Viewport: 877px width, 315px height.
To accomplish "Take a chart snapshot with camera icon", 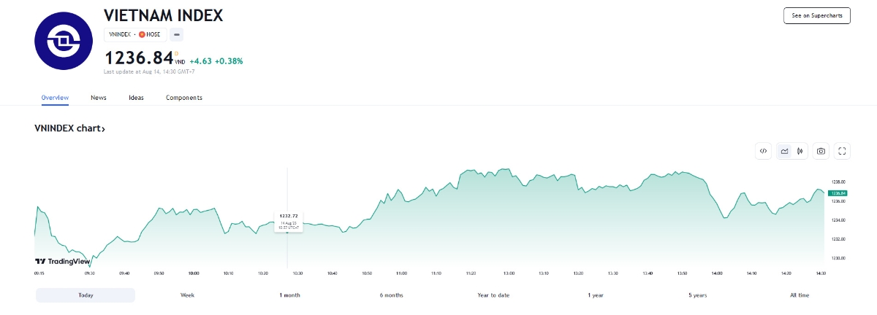I will coord(821,151).
